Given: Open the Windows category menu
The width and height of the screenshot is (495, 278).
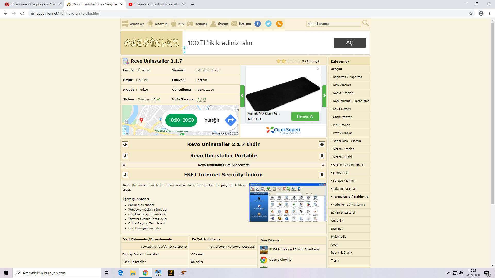Looking at the screenshot, I should pos(133,24).
